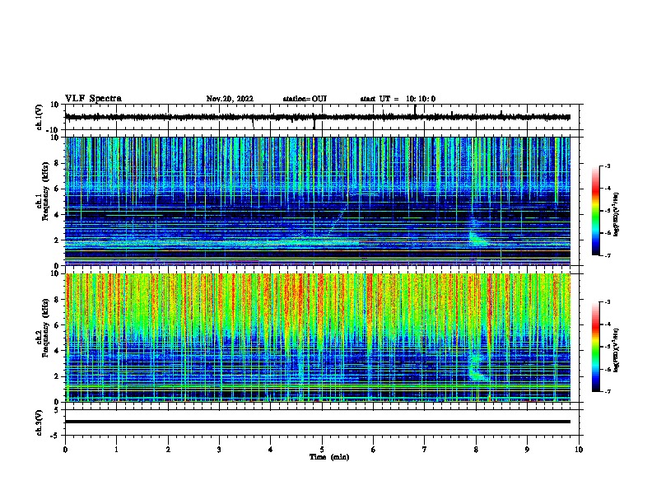The height and width of the screenshot is (504, 652).
Task: Click time axis tick label '4'
Action: [x=271, y=450]
